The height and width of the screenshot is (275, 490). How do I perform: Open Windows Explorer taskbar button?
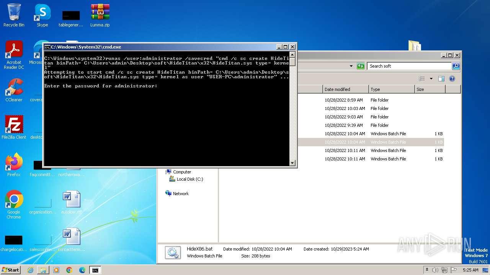(x=43, y=270)
